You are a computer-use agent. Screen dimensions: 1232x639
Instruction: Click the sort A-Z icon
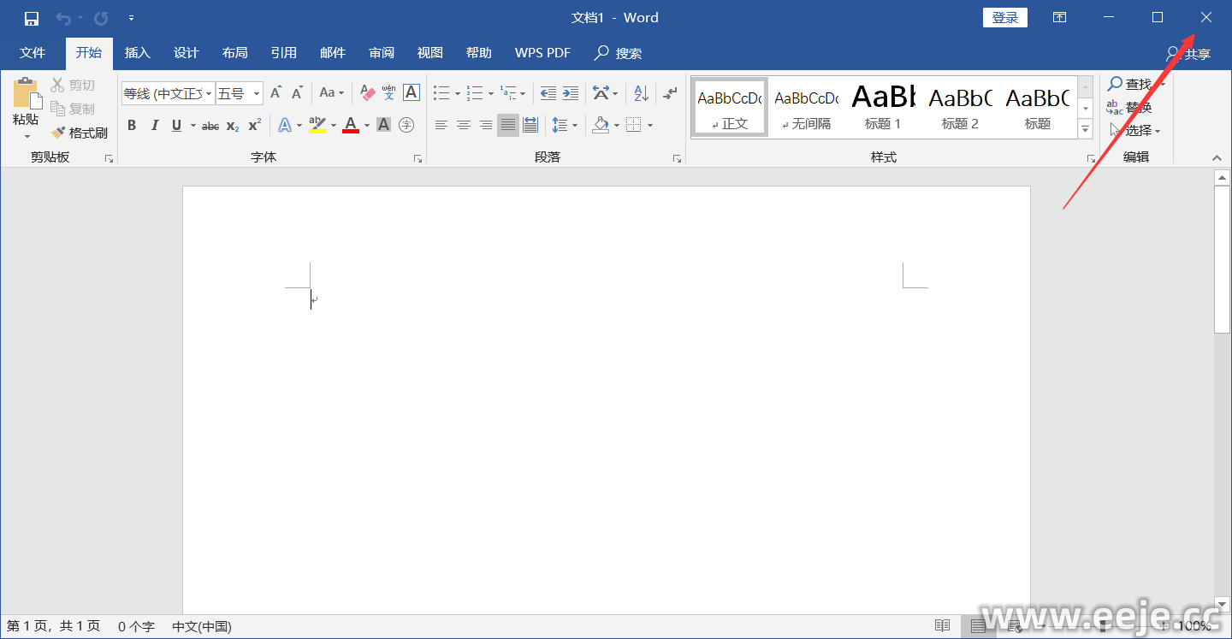point(641,92)
